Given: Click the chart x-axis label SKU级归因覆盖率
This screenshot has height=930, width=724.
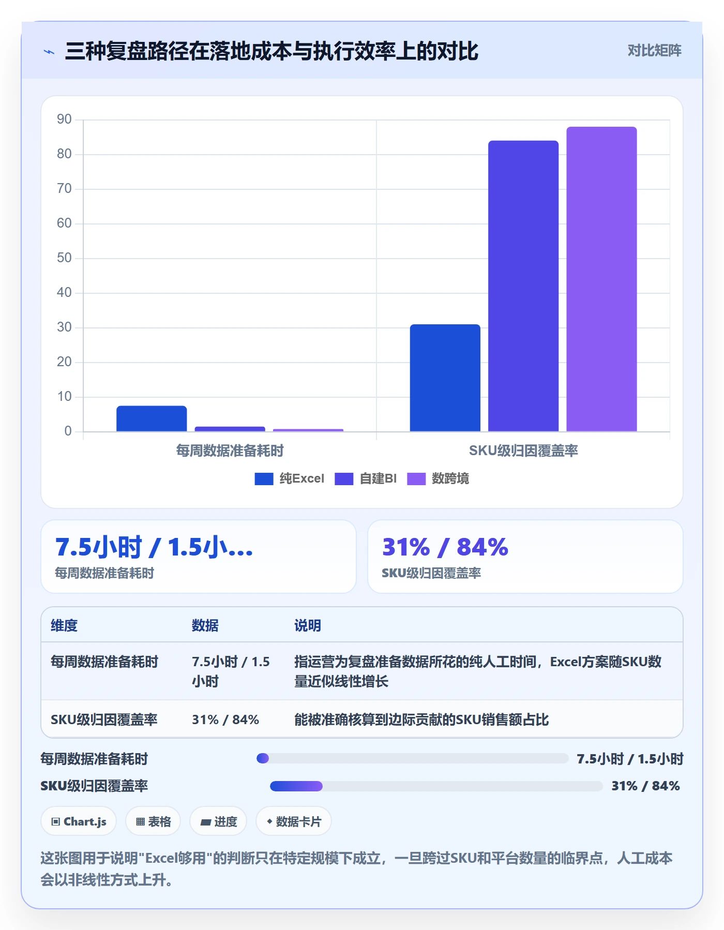Looking at the screenshot, I should 523,451.
